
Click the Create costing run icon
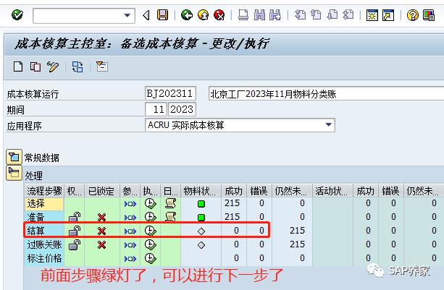18,67
